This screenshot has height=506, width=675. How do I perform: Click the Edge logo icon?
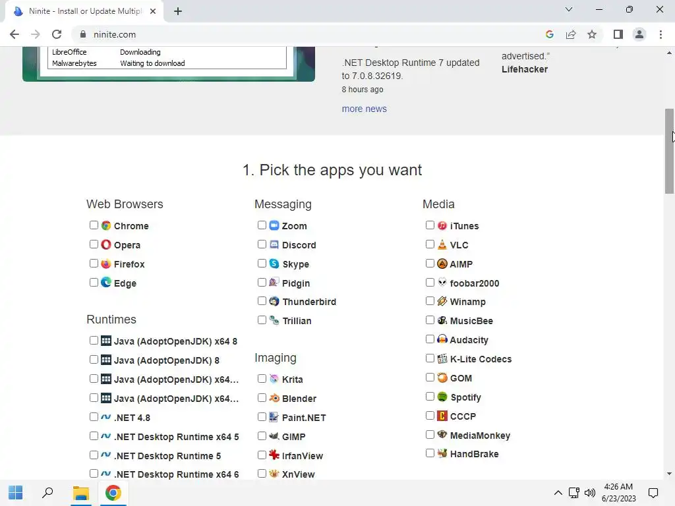click(x=106, y=282)
